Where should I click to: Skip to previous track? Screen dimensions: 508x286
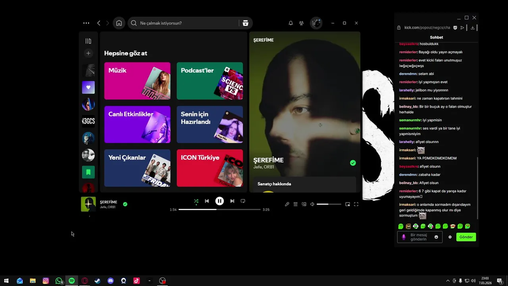tap(207, 201)
